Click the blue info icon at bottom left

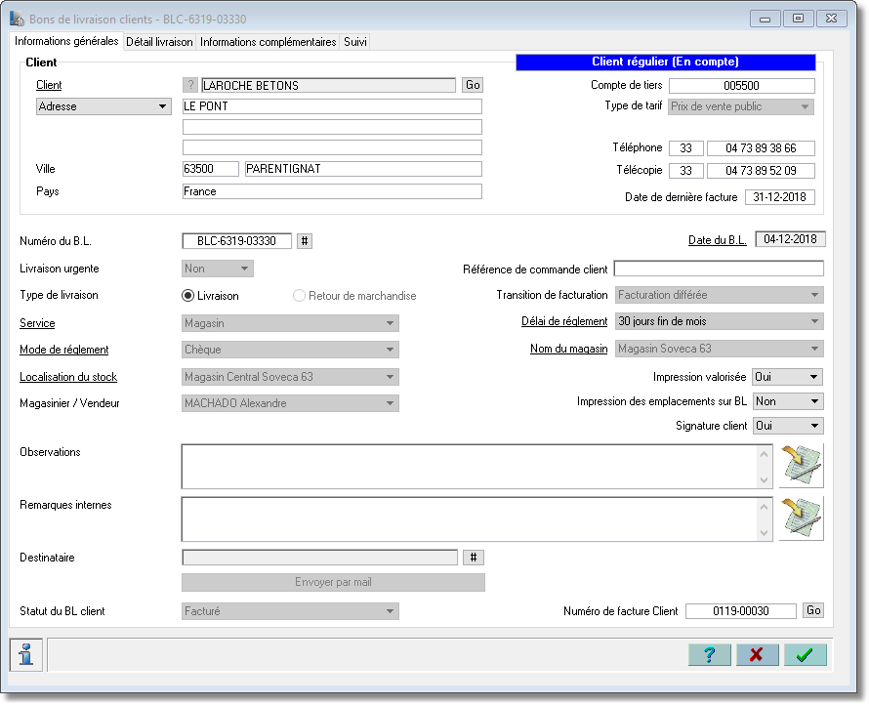point(26,654)
